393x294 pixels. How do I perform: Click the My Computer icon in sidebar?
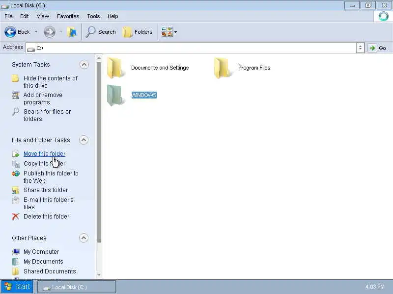16,252
